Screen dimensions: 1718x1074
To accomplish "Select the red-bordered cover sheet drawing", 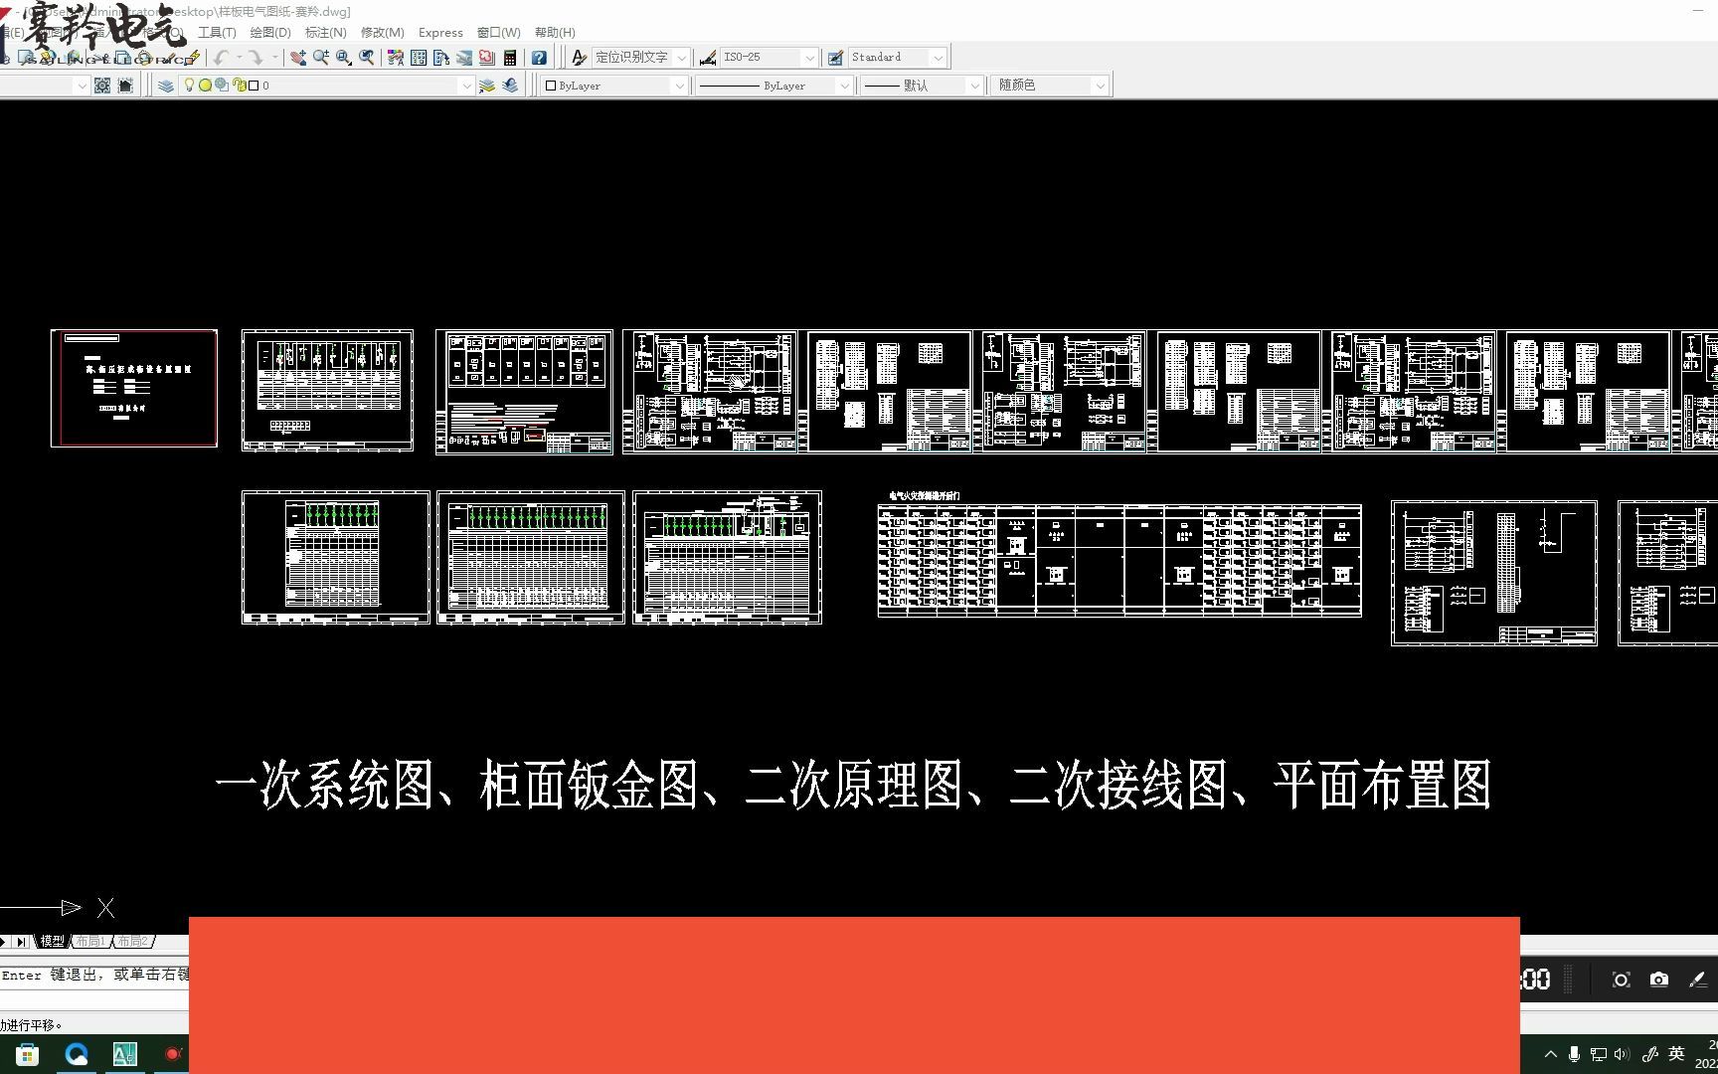I will [134, 388].
